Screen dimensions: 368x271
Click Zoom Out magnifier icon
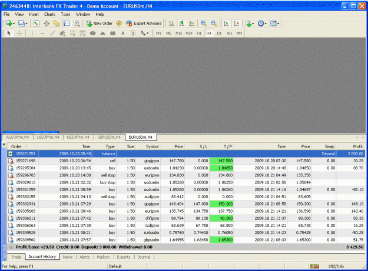coord(214,24)
